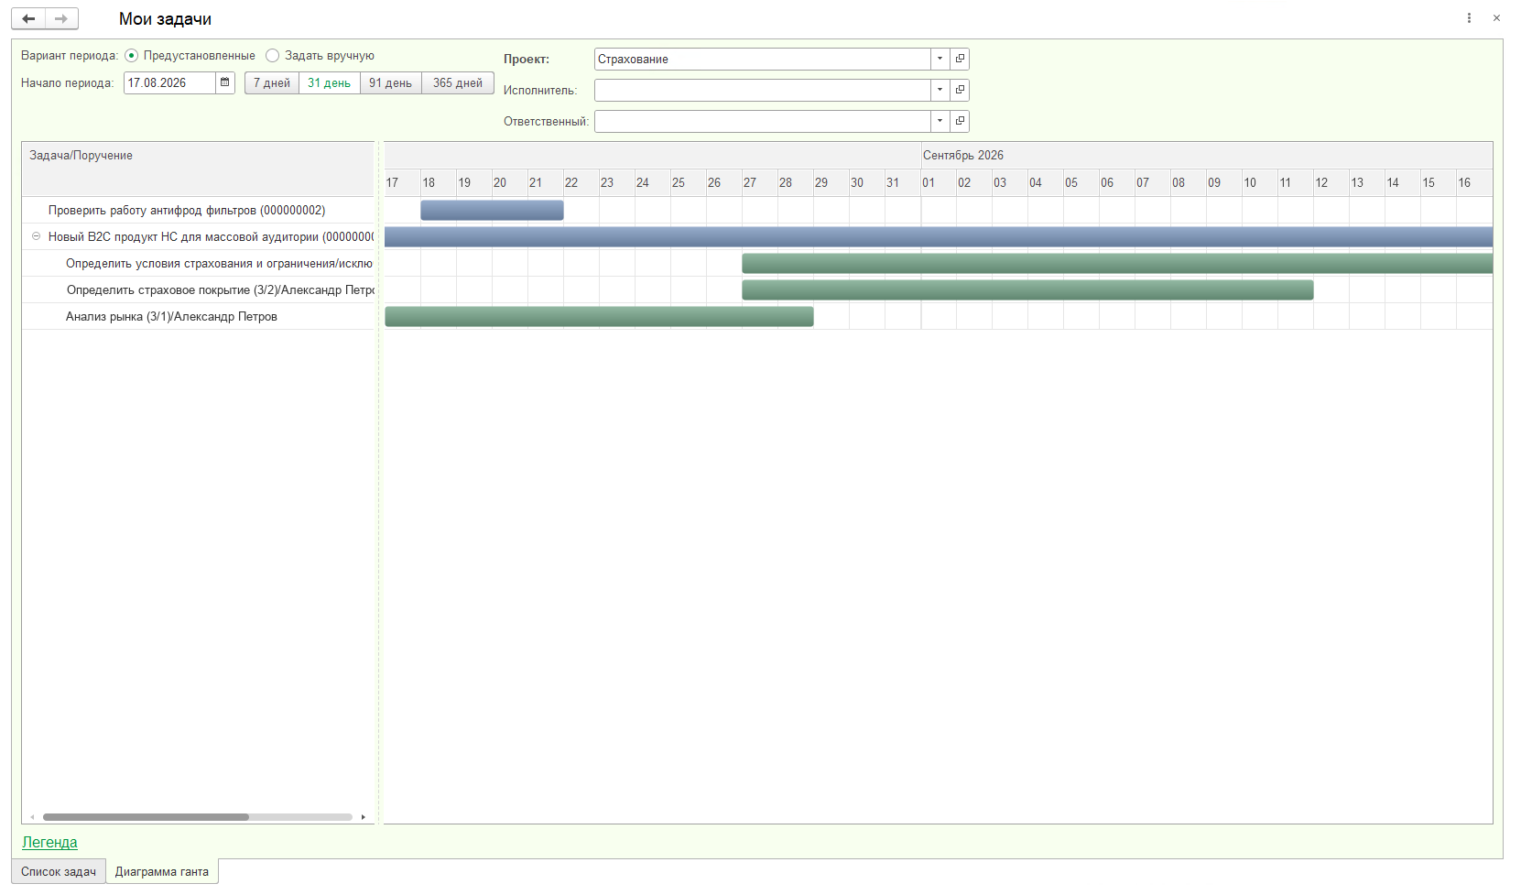The image size is (1521, 895).
Task: Set the period to 365 дней
Action: tap(458, 82)
